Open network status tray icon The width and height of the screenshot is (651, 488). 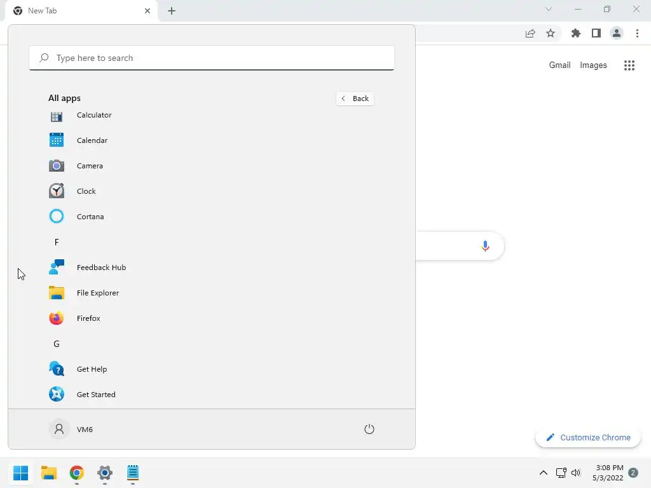[561, 473]
